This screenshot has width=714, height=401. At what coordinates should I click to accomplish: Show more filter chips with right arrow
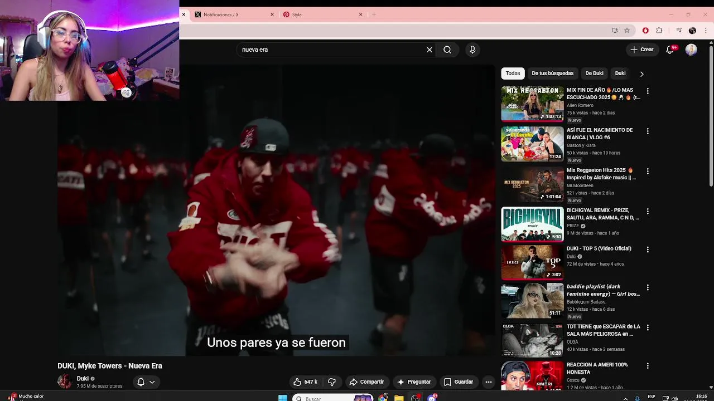click(641, 74)
